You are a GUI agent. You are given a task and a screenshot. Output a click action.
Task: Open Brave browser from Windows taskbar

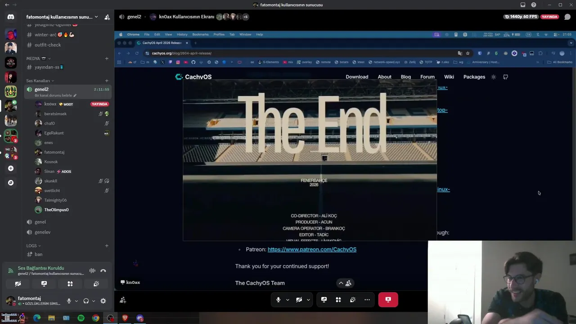(125, 318)
